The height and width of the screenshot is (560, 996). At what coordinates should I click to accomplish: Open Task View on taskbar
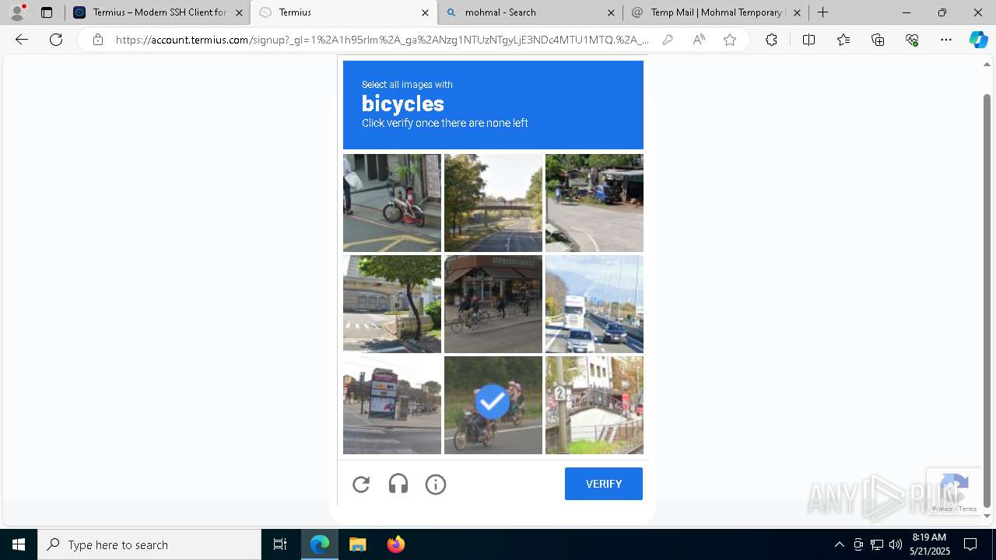tap(280, 544)
